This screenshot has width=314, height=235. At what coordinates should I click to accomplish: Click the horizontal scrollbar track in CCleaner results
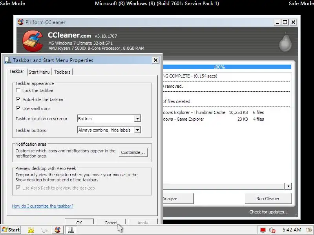(x=224, y=186)
